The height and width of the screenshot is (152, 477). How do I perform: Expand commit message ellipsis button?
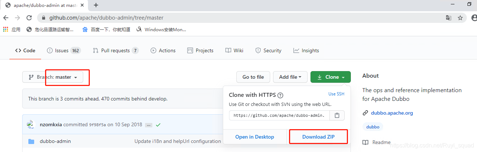tap(149, 125)
